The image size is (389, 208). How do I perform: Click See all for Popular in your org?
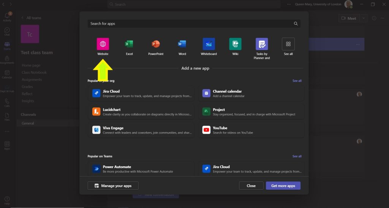point(297,81)
